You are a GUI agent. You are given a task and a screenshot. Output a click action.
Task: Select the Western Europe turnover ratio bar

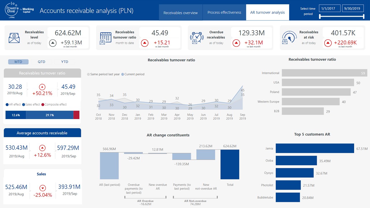pos(311,102)
